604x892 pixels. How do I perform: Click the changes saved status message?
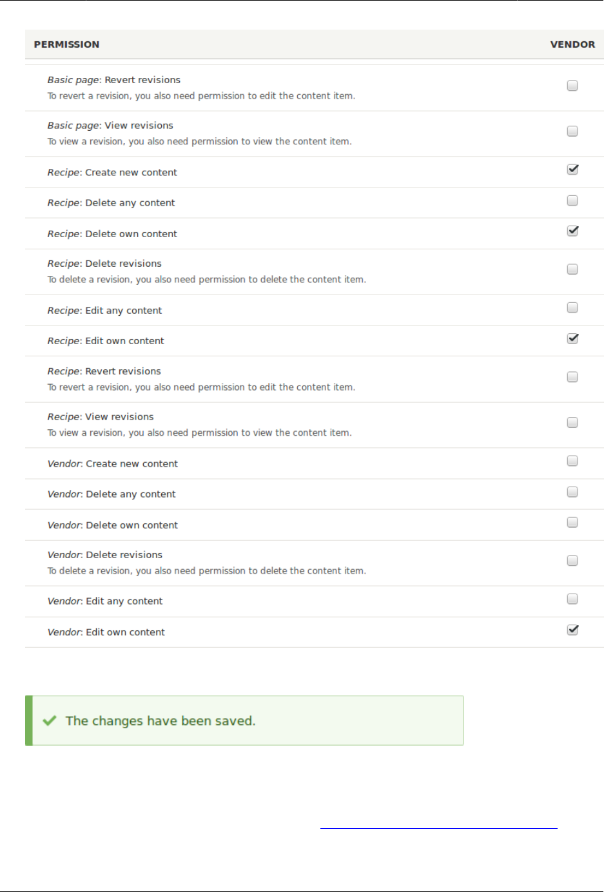pyautogui.click(x=161, y=721)
